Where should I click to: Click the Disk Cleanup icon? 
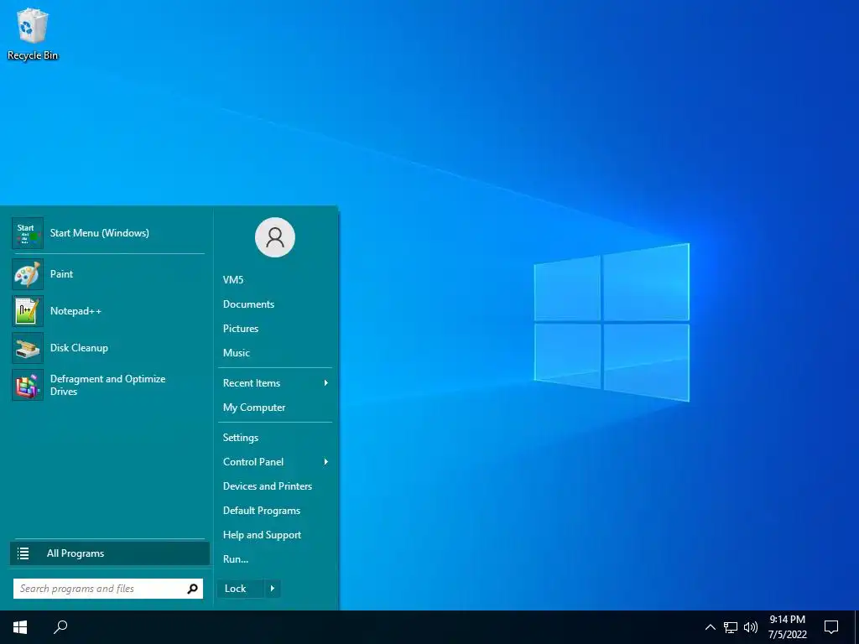(x=28, y=348)
